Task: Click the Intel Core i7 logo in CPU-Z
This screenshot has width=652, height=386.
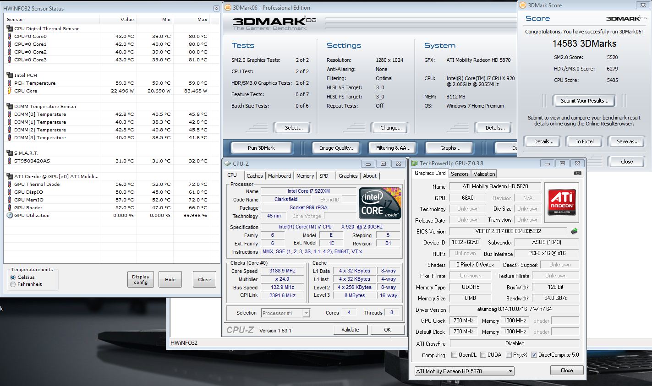Action: [x=380, y=203]
